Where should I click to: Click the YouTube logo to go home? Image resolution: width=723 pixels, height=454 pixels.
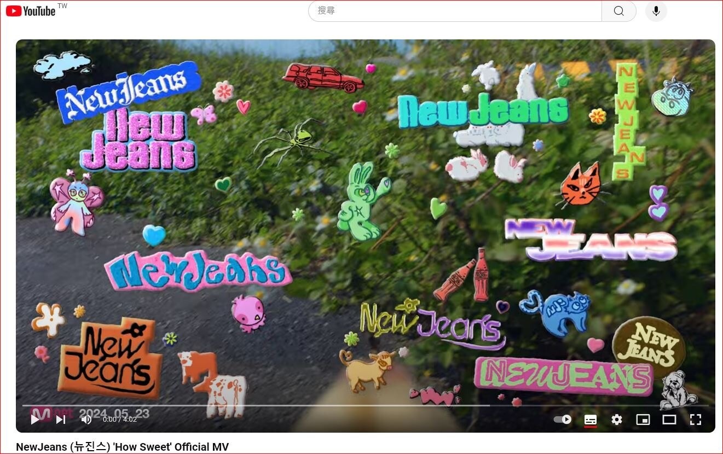pyautogui.click(x=31, y=11)
